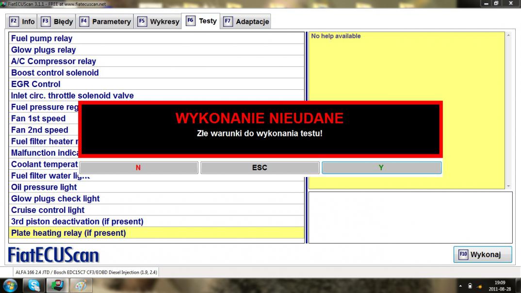This screenshot has height=293, width=521.
Task: Select Fan 2nd speed test
Action: 44,130
